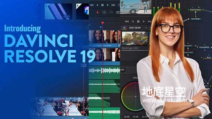Play forward in lower transport controls
The image size is (212, 119).
coord(144,22)
